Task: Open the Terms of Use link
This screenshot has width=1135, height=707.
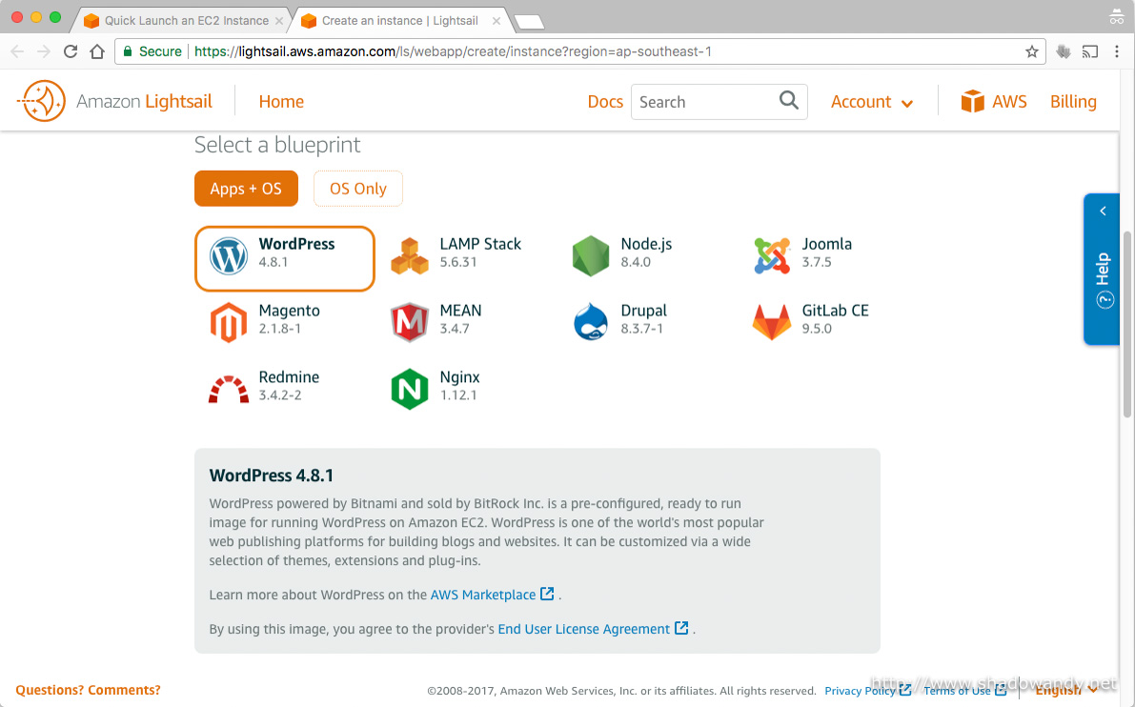Action: click(957, 691)
